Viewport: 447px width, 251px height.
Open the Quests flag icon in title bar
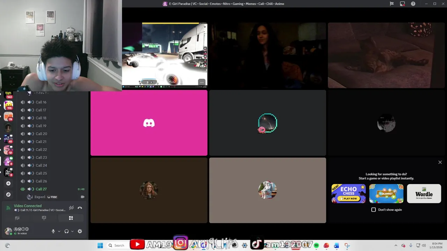click(x=392, y=4)
